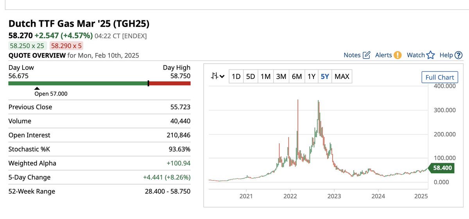This screenshot has height=219, width=469.
Task: Open the chart type dropdown
Action: (218, 77)
